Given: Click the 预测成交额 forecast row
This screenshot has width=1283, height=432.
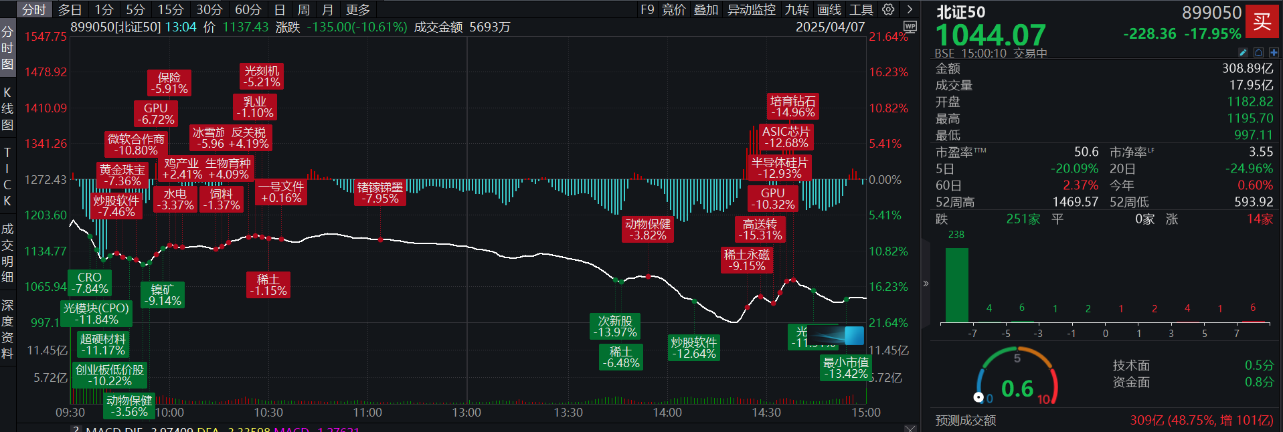Looking at the screenshot, I should click(1104, 420).
